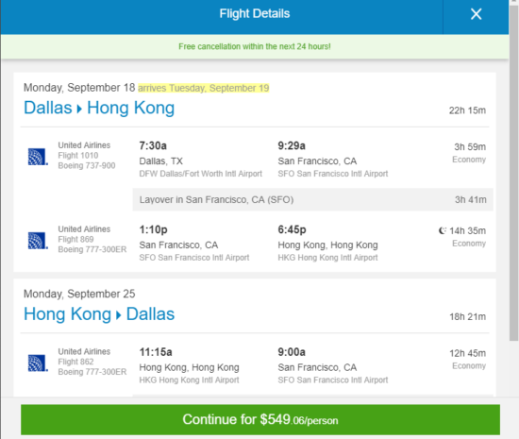Open the Dallas to Hong Kong heading
This screenshot has width=519, height=439.
click(x=99, y=108)
